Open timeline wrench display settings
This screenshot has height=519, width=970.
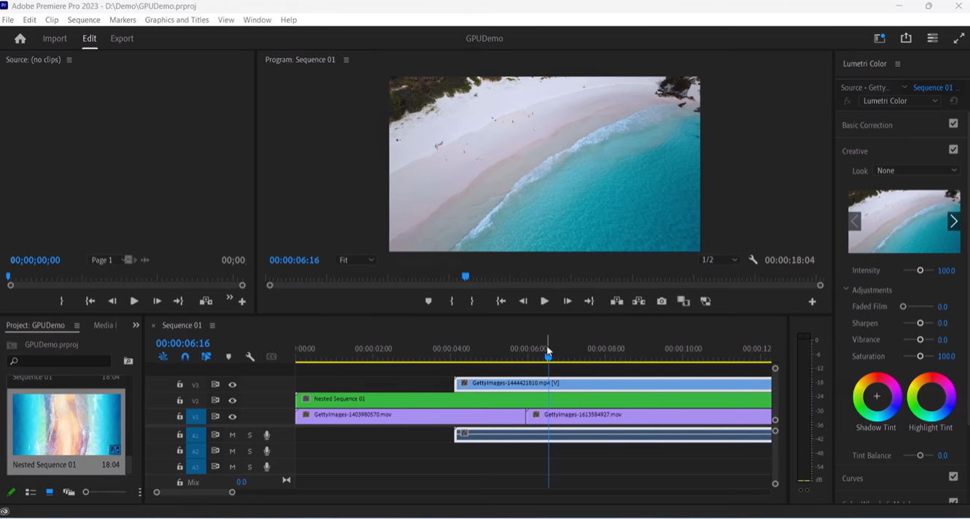click(250, 357)
